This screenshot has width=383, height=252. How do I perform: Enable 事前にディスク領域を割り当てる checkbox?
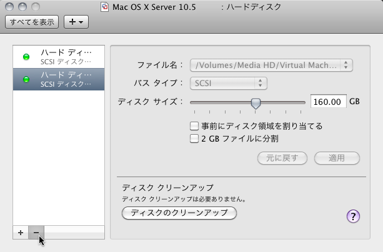point(194,125)
